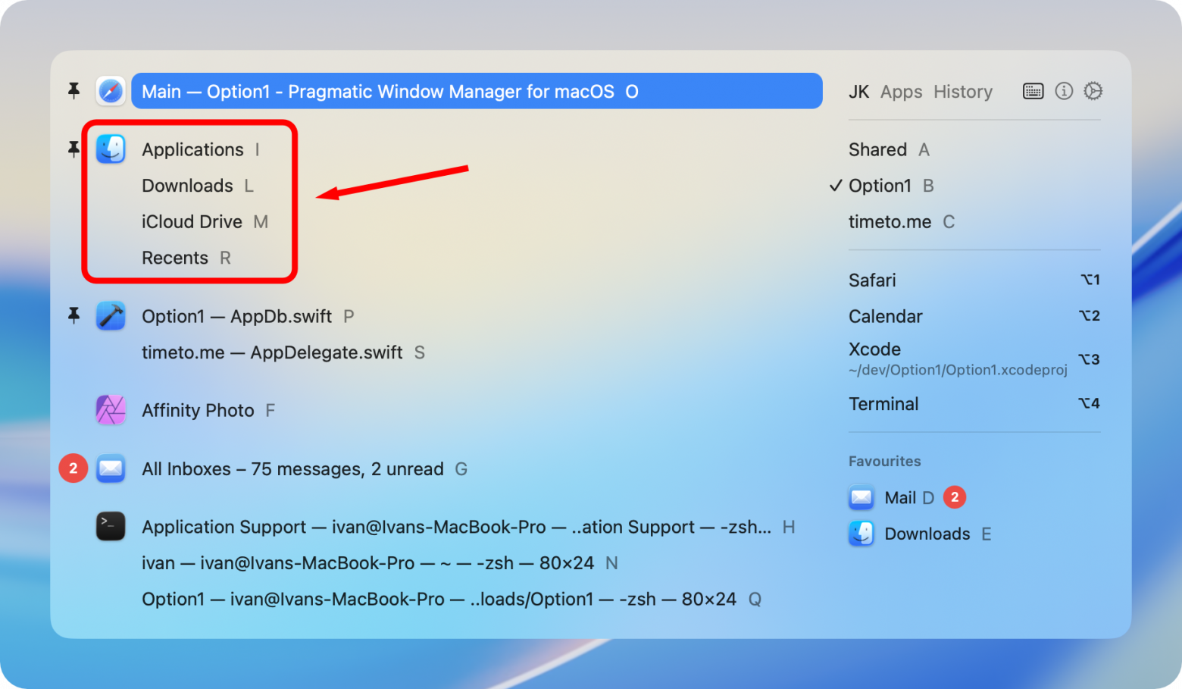
Task: Click the Mail icon next to All Inboxes
Action: pos(111,468)
